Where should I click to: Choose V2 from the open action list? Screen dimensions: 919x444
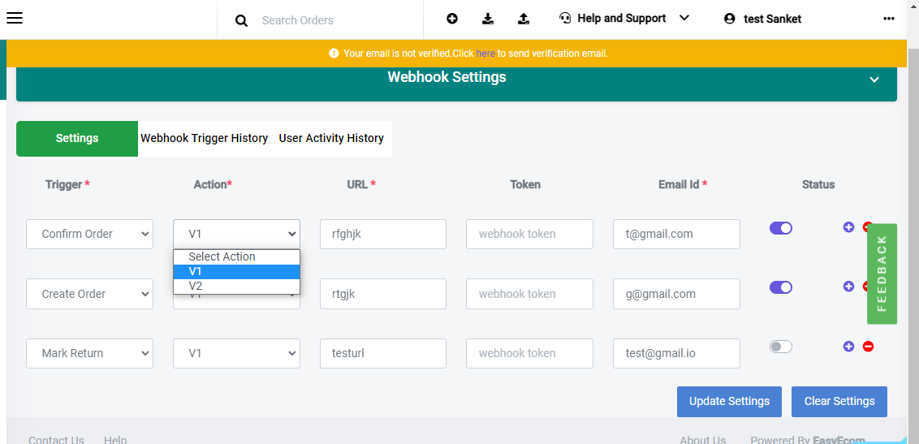click(x=237, y=286)
